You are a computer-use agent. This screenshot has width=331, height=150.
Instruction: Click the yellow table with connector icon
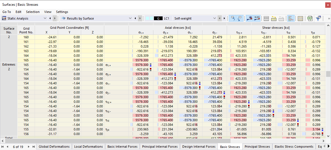click(274, 18)
